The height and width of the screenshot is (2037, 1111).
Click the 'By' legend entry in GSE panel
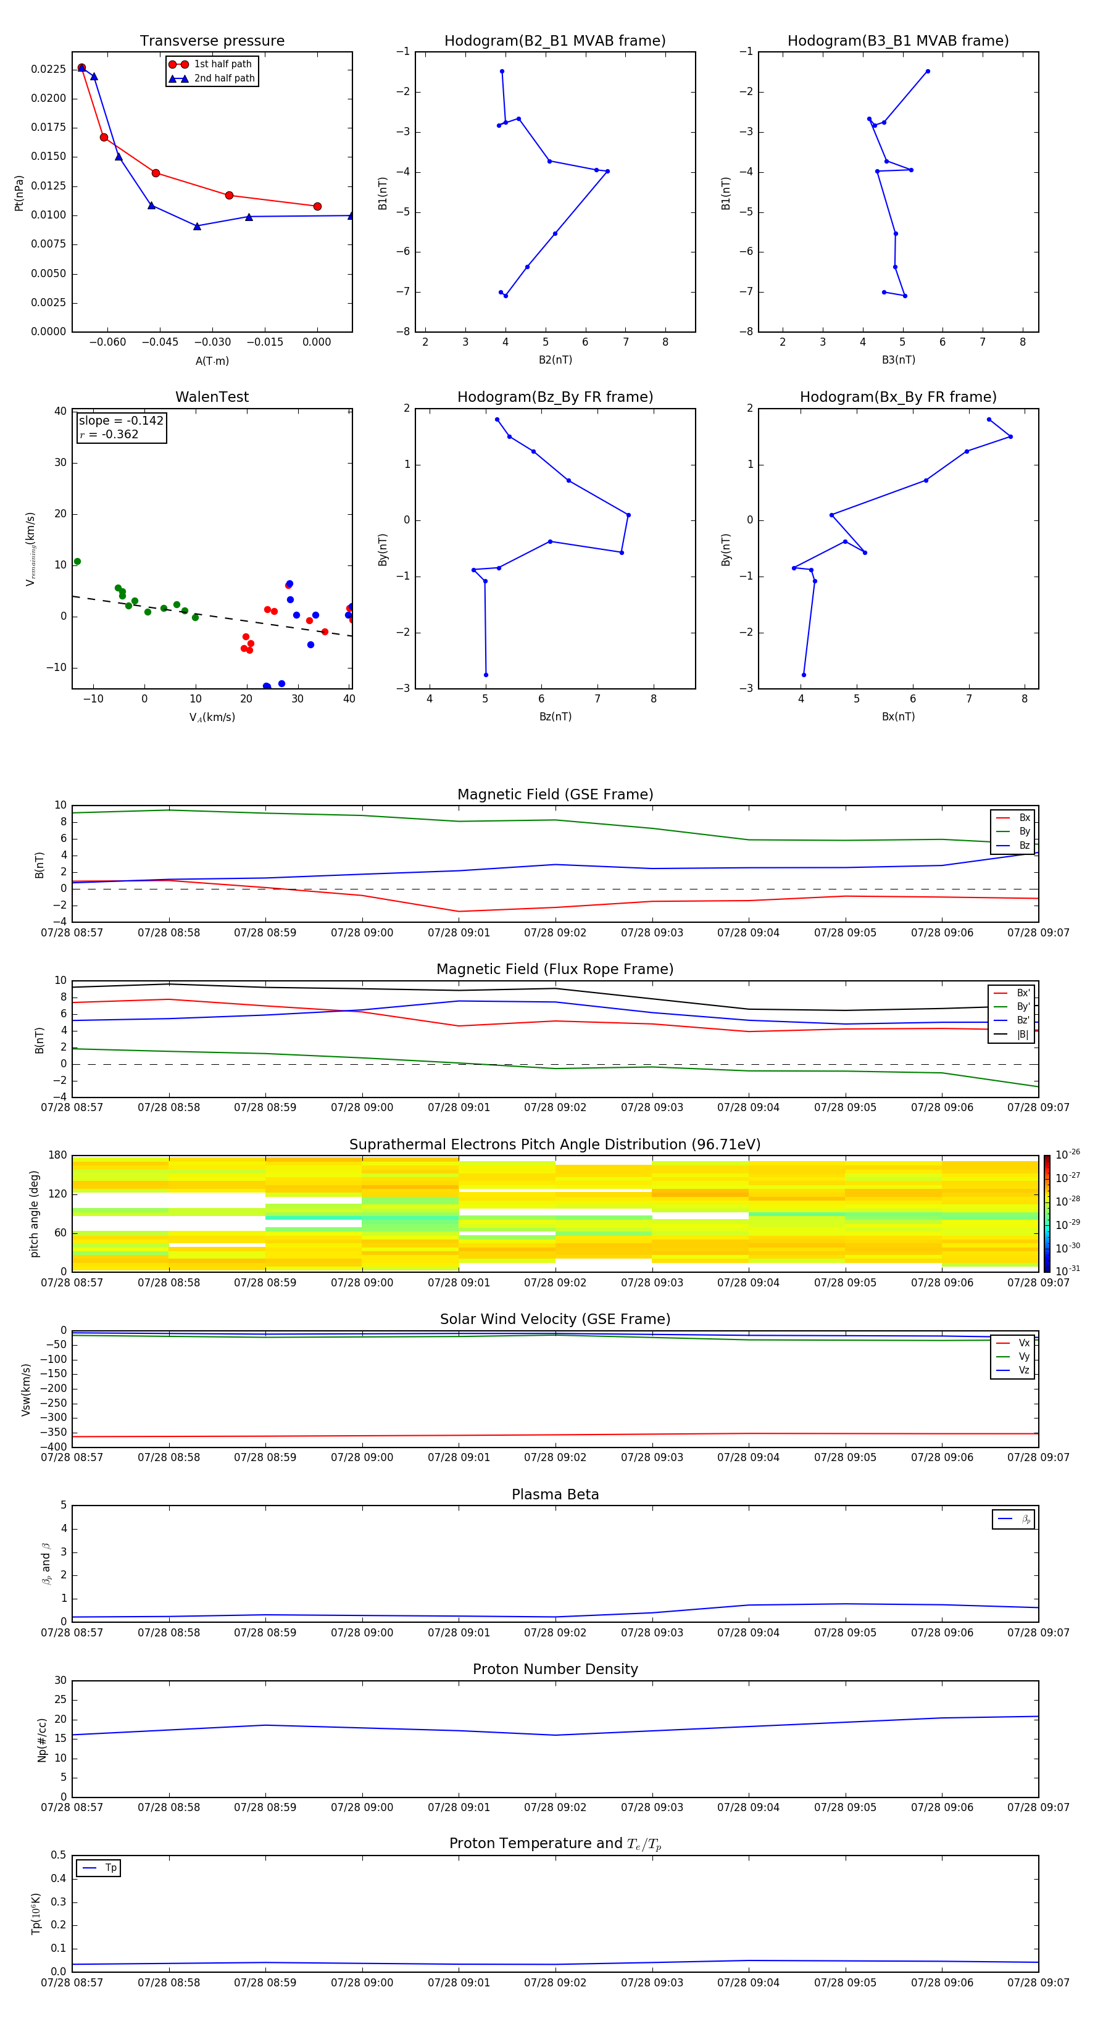point(1013,831)
